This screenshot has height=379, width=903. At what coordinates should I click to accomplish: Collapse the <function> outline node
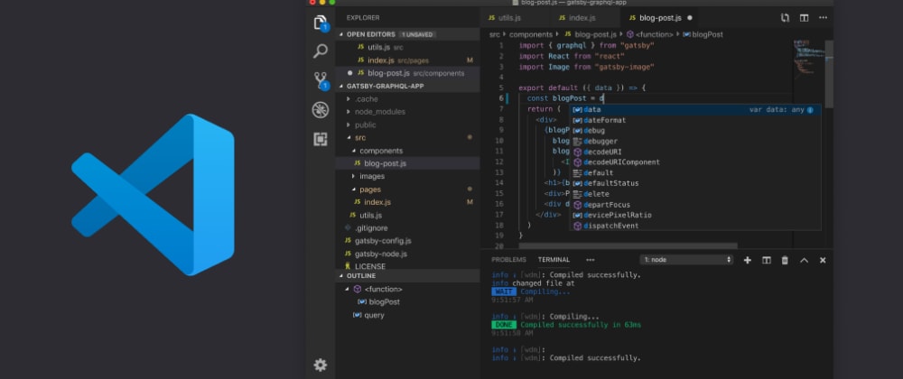coord(348,290)
